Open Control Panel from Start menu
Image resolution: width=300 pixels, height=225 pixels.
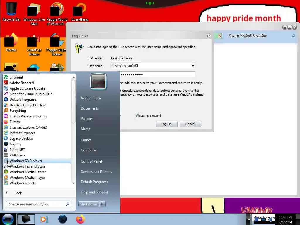(x=91, y=161)
